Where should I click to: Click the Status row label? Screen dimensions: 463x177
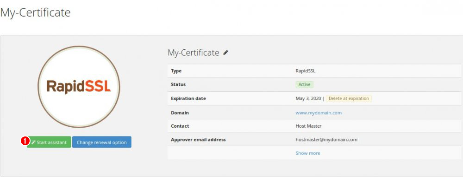(x=178, y=85)
